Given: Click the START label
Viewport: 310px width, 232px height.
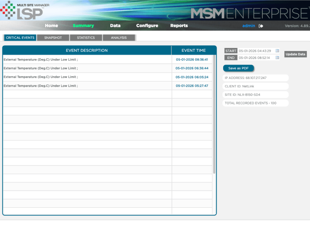Looking at the screenshot, I should (x=231, y=51).
